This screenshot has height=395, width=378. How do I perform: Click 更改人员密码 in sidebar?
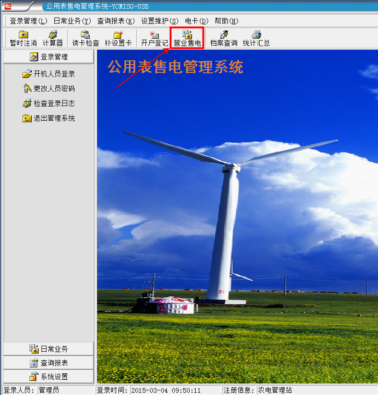pos(49,88)
